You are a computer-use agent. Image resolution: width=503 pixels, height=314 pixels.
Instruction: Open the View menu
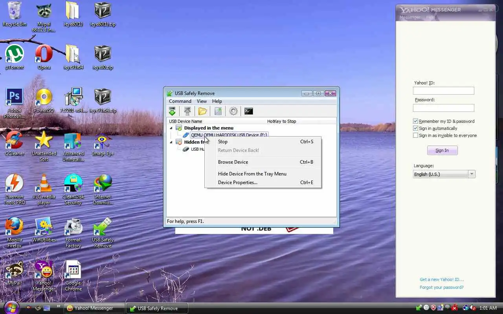coord(202,101)
